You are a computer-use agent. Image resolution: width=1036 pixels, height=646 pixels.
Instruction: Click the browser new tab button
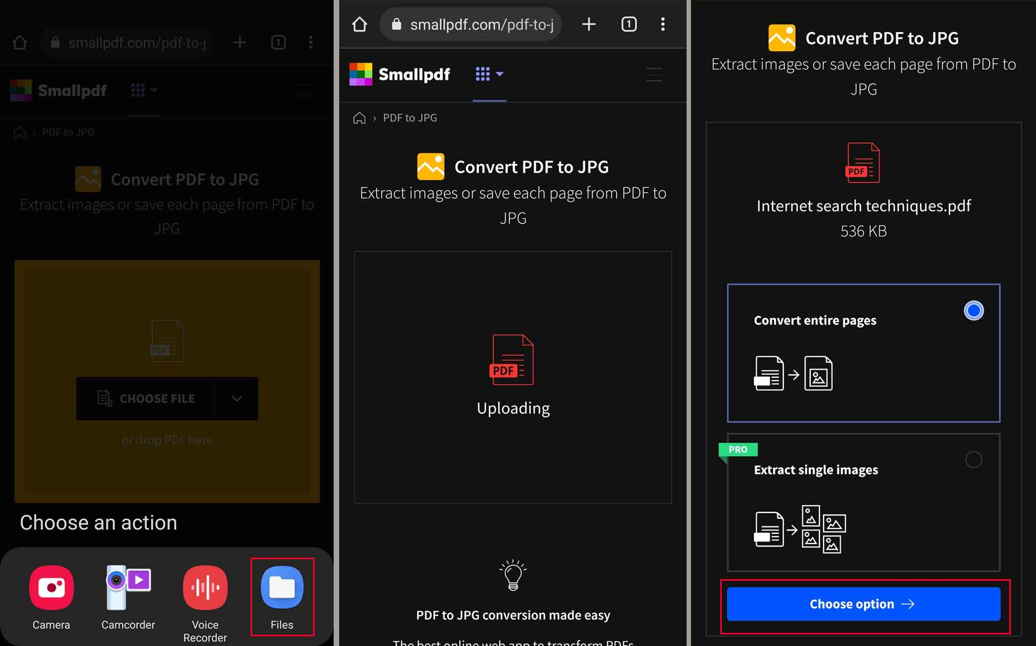point(588,23)
